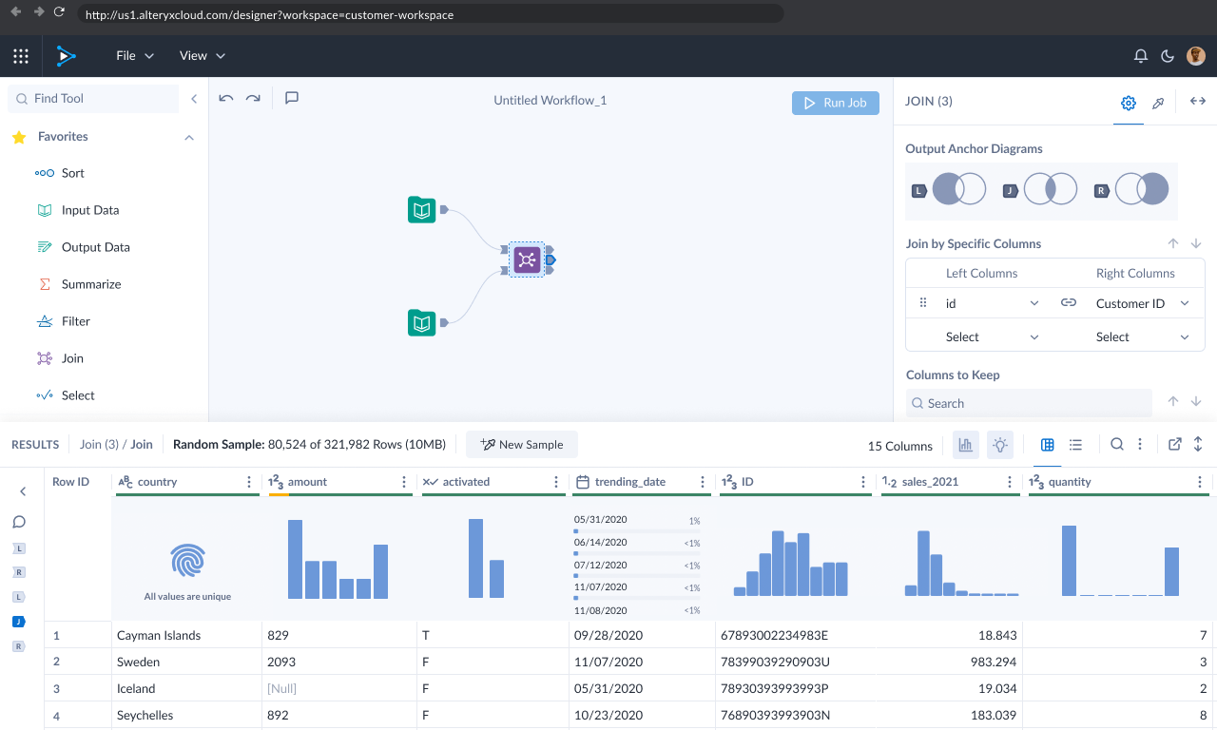Image resolution: width=1217 pixels, height=730 pixels.
Task: Select the purple Join tool node on canvas
Action: [x=527, y=259]
